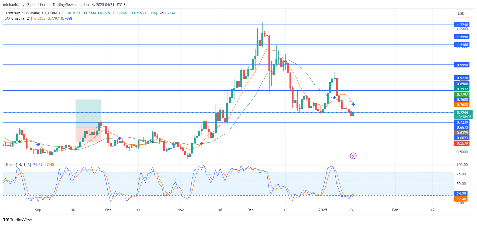
Task: Click the orange 0.7688 label on price axis
Action: pos(462,105)
